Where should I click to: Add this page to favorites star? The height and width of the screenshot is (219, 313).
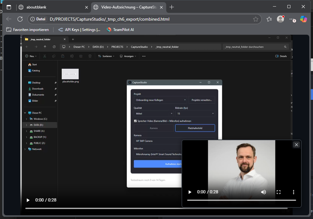[x=255, y=19]
